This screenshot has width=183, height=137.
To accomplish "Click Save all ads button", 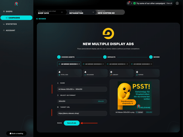I will point(72,123).
